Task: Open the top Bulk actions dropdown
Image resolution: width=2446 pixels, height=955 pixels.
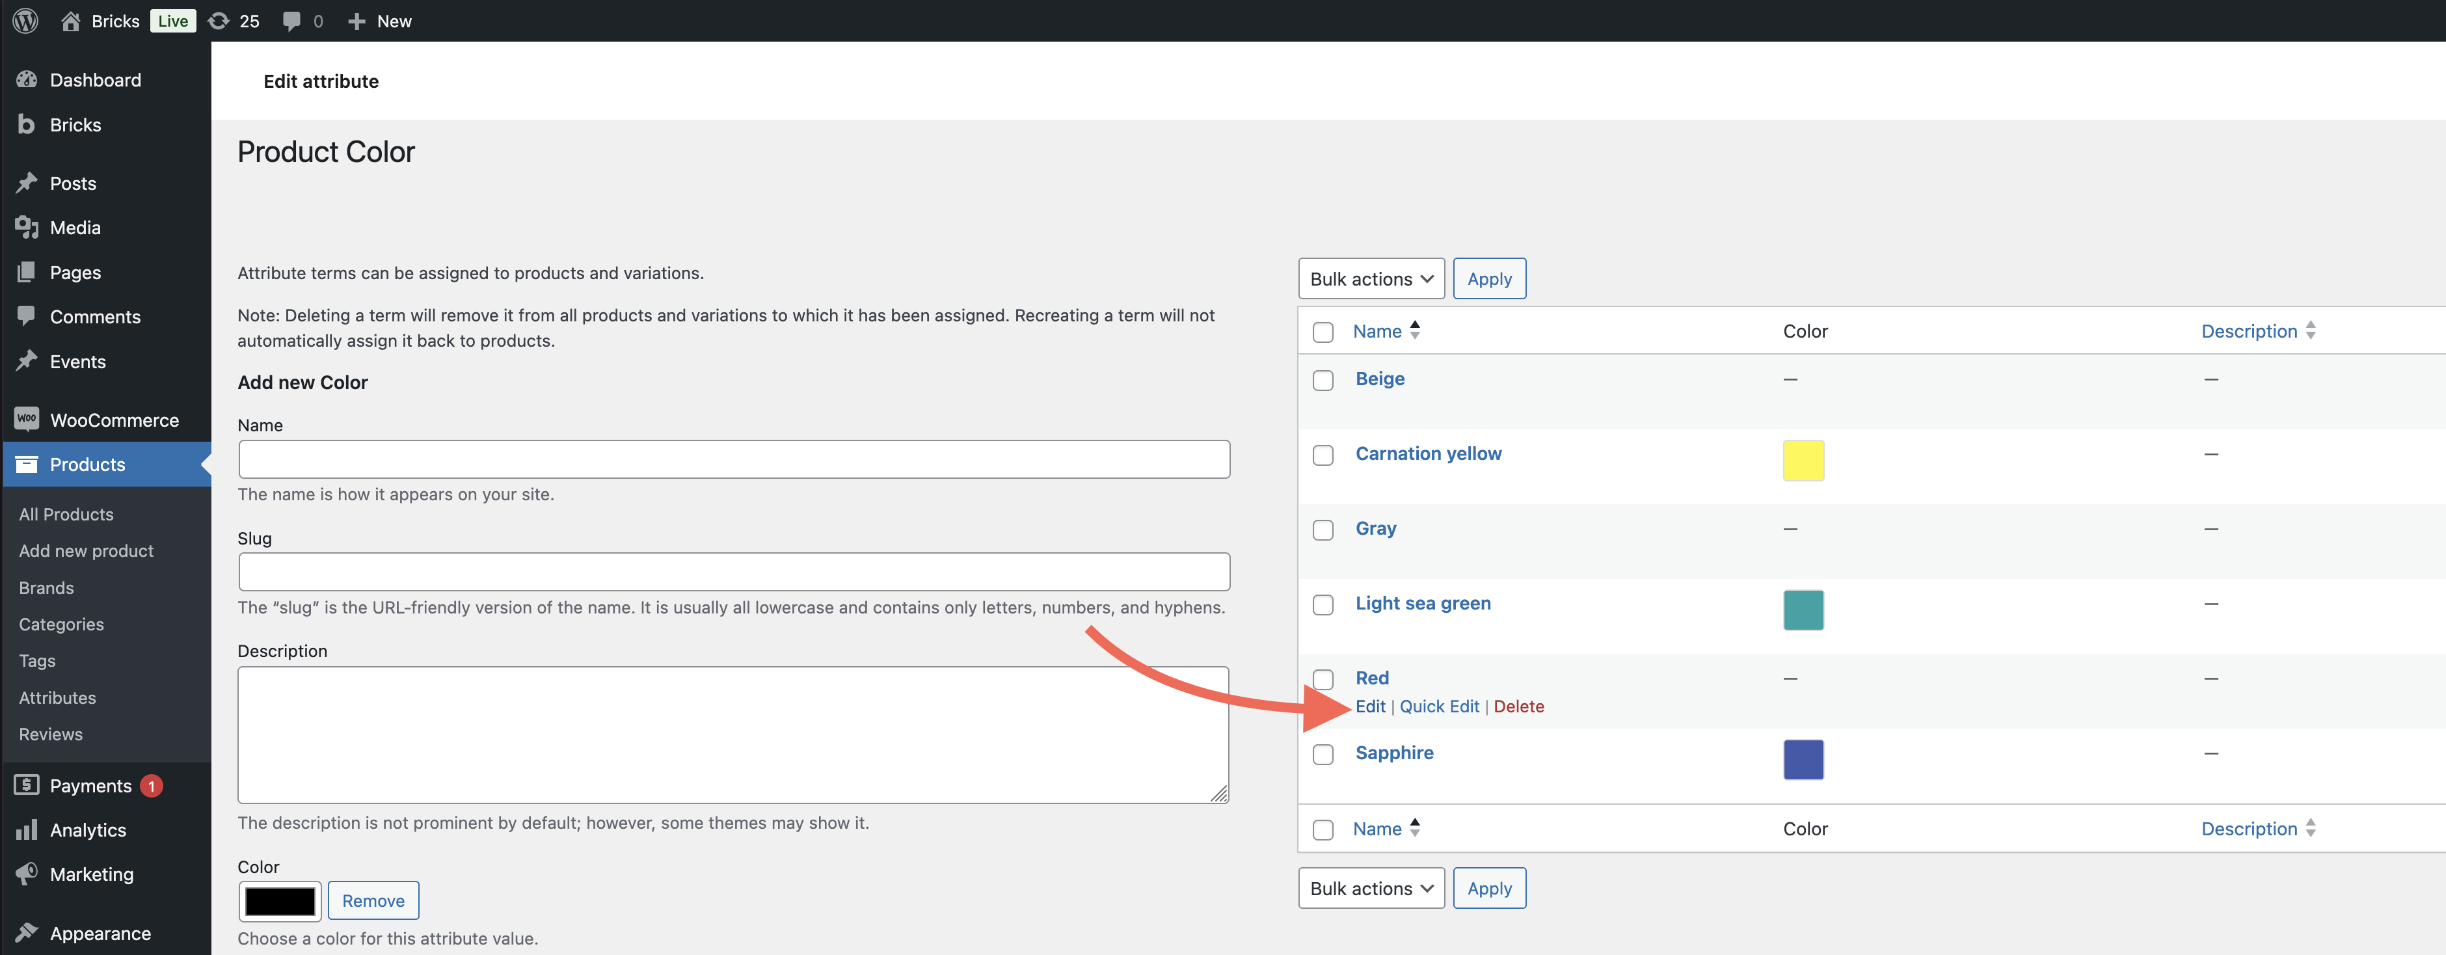Action: [x=1370, y=278]
